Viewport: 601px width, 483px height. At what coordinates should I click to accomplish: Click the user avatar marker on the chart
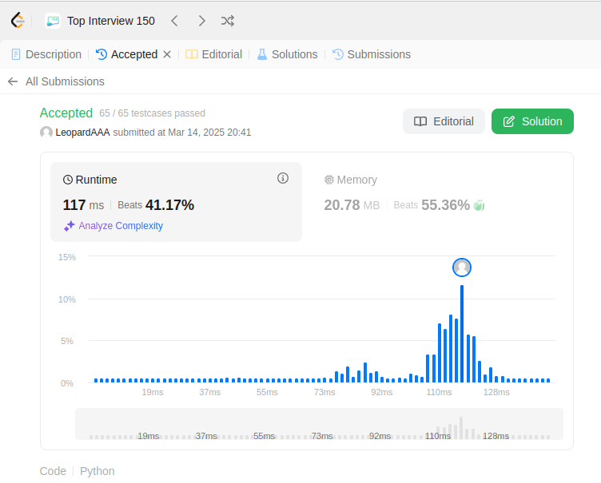point(462,267)
